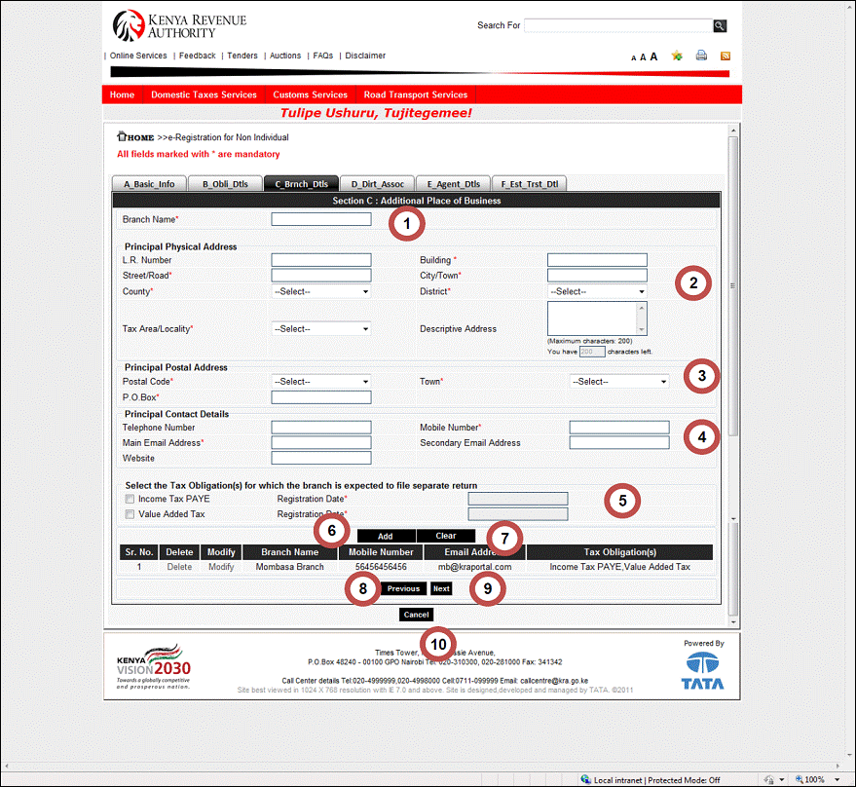Open the print icon
The image size is (856, 787).
700,56
